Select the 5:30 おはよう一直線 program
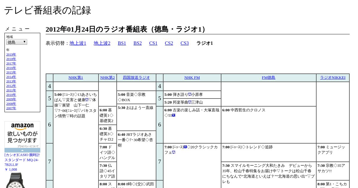The height and width of the screenshot is (188, 358). click(136, 117)
